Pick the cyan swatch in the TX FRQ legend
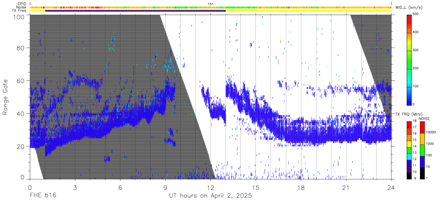440x203 pixels. [410, 156]
